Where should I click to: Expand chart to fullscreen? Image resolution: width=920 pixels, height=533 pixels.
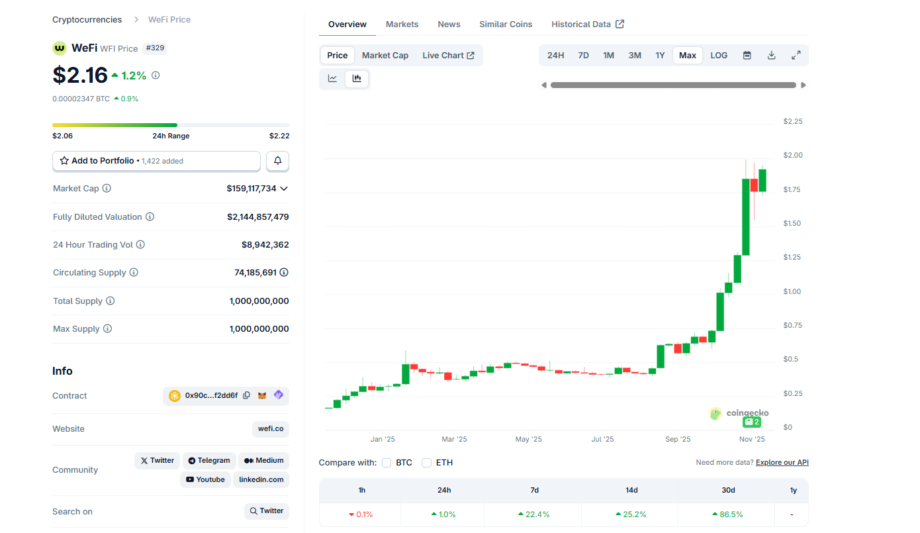796,56
